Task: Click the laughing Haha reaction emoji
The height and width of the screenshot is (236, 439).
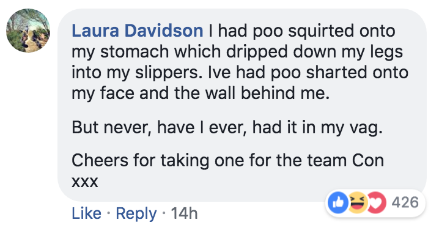Action: click(x=358, y=202)
